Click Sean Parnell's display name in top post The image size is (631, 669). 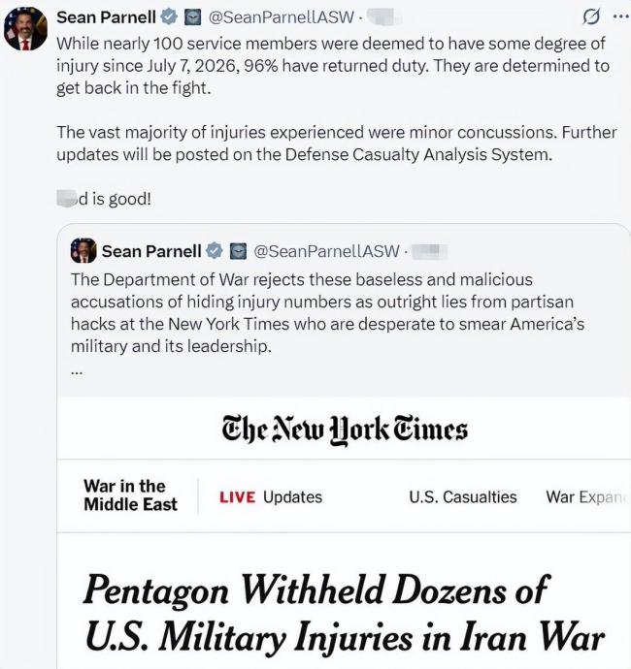click(107, 17)
